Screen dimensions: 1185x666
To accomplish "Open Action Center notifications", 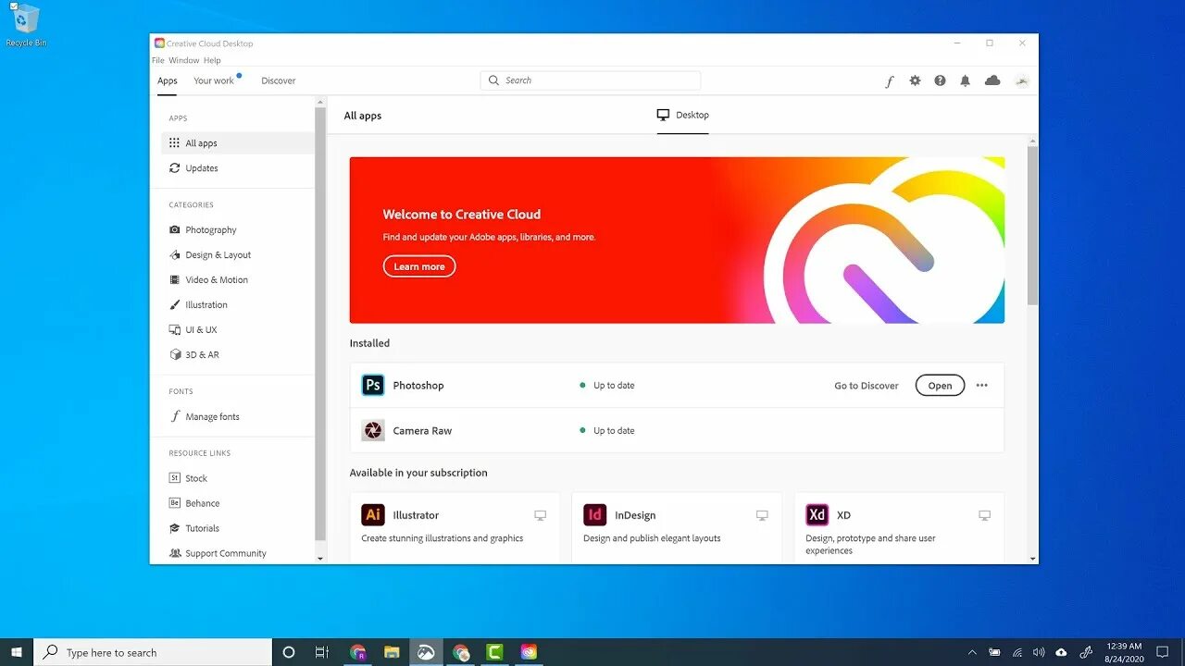I will click(1163, 652).
